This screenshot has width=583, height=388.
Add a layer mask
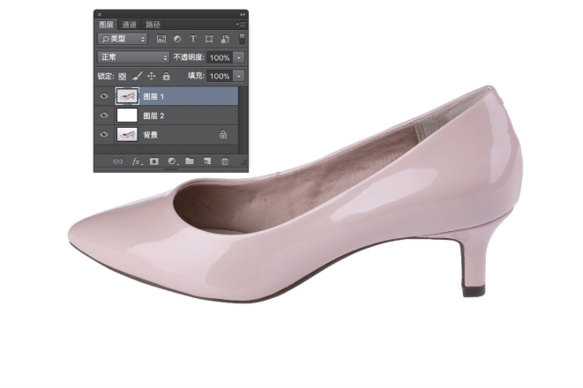click(x=154, y=161)
